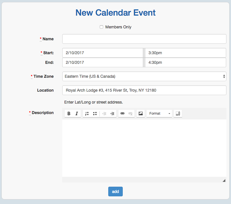Screen dimensions: 231x204
Task: Insert a numbered list
Action: point(87,113)
